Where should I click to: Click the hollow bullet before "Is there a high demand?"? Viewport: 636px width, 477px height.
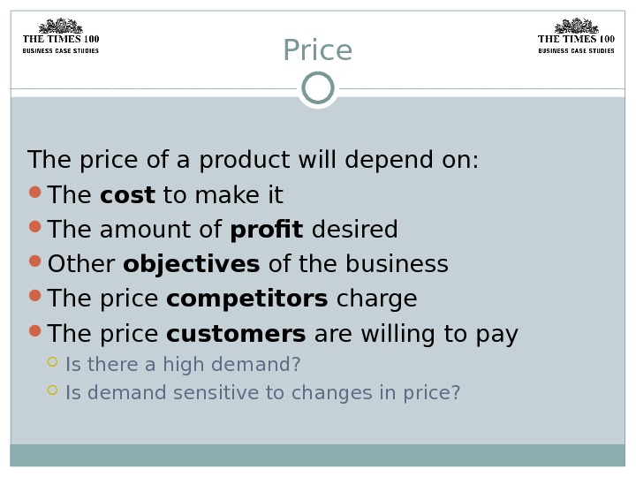[x=52, y=361]
